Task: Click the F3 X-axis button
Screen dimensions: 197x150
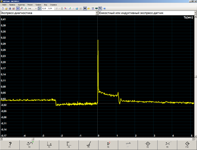Action: pos(49,145)
